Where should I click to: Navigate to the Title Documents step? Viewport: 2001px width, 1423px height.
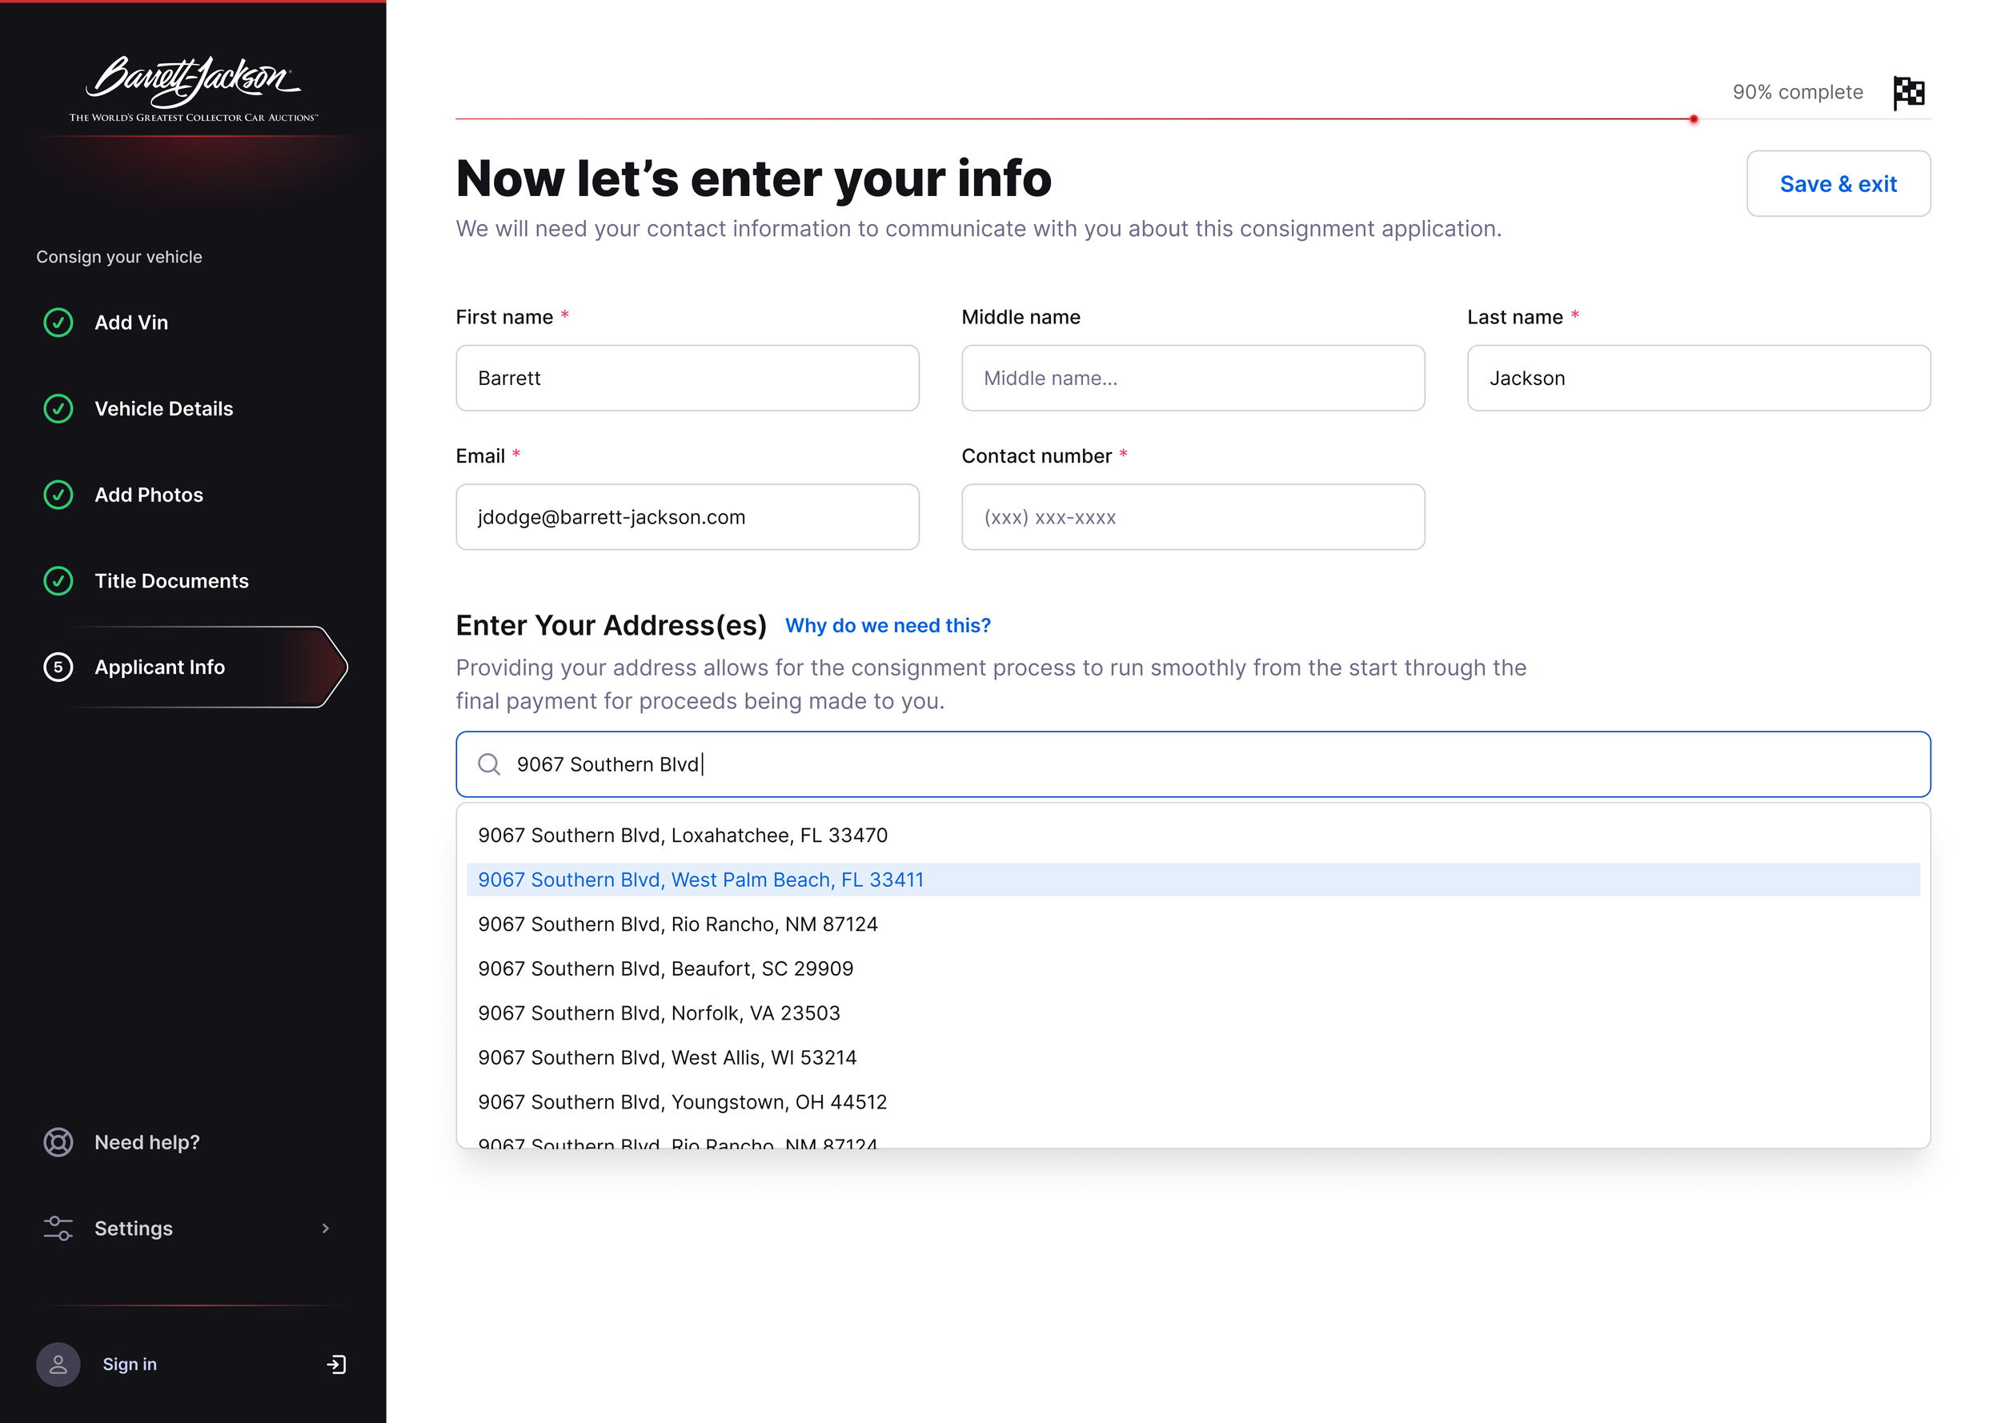click(x=172, y=581)
